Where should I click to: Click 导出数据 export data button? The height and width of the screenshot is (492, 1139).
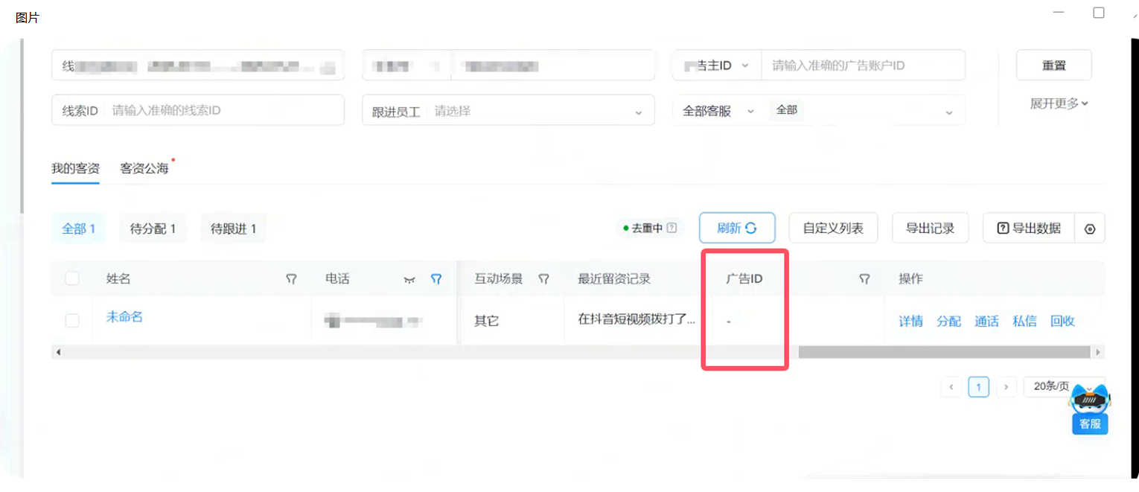point(1029,229)
